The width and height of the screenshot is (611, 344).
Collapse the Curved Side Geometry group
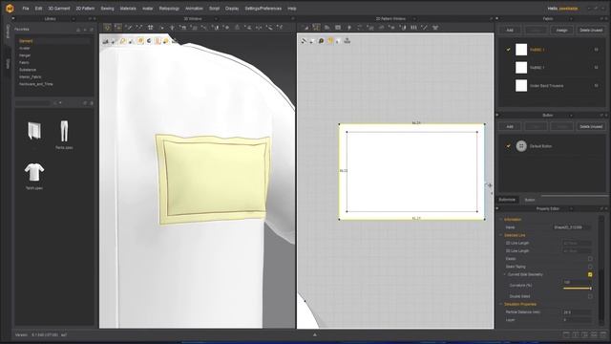tap(505, 274)
